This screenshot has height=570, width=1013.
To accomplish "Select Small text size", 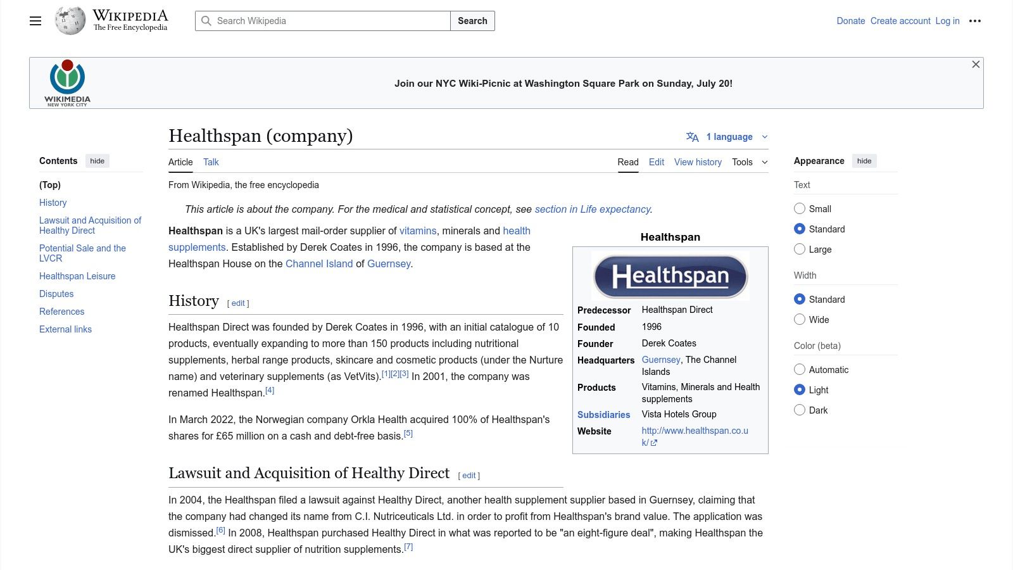I will (x=800, y=209).
